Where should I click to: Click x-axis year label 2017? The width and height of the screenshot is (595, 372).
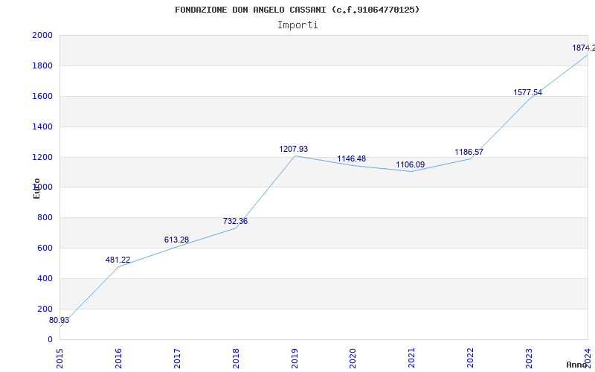[177, 358]
